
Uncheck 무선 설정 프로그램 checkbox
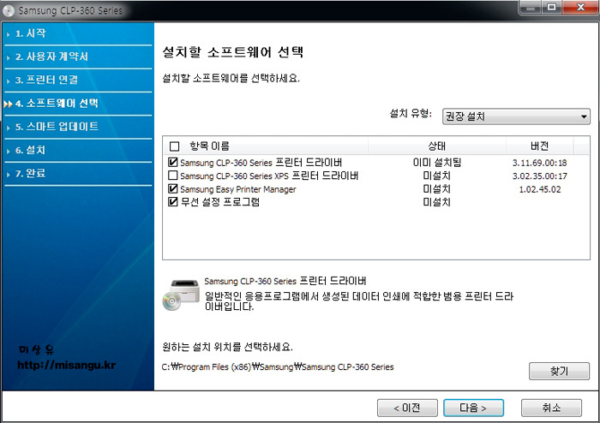172,202
